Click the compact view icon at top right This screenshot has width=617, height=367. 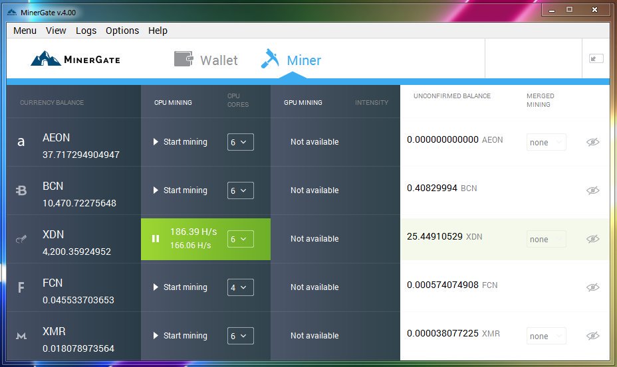pyautogui.click(x=596, y=58)
